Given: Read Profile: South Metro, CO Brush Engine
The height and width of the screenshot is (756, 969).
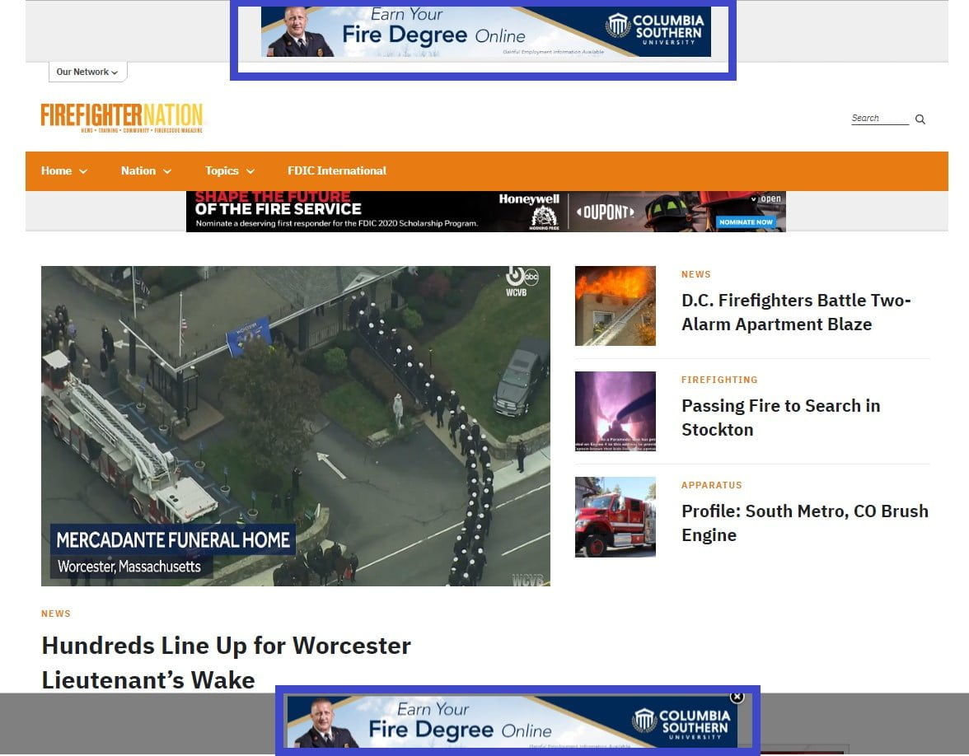Looking at the screenshot, I should [804, 523].
